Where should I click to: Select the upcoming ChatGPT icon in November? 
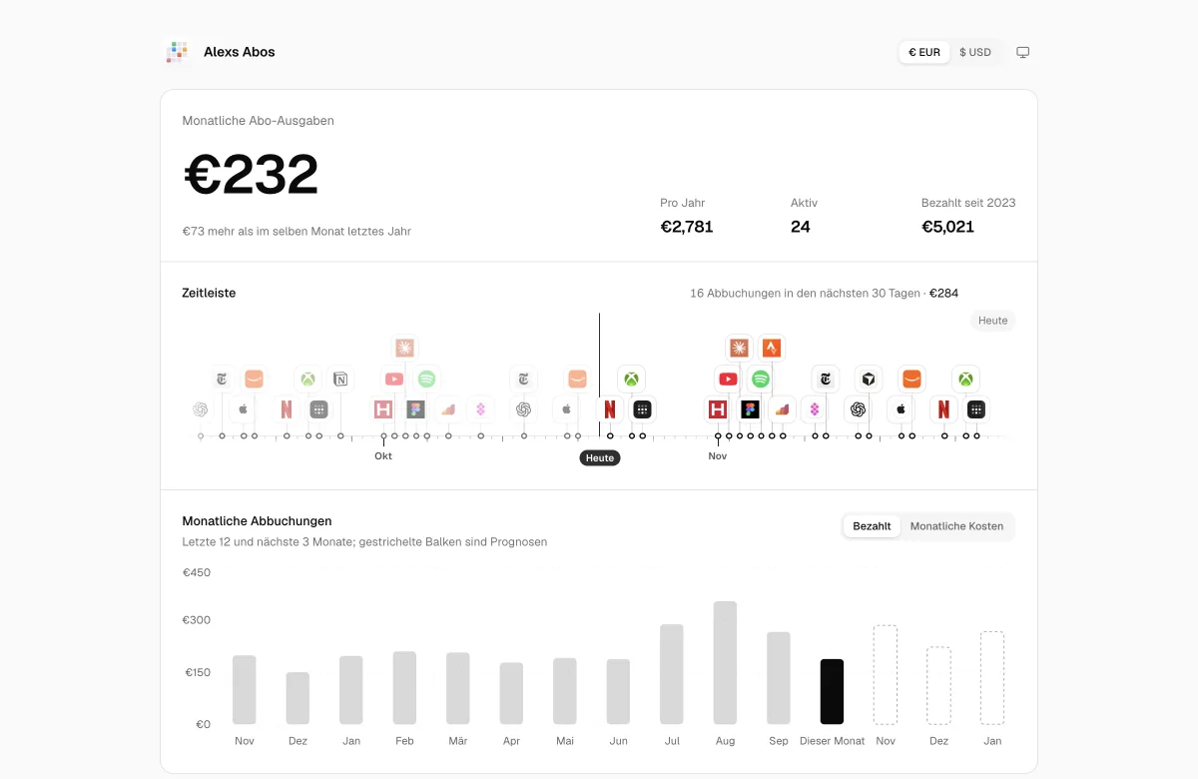point(858,409)
